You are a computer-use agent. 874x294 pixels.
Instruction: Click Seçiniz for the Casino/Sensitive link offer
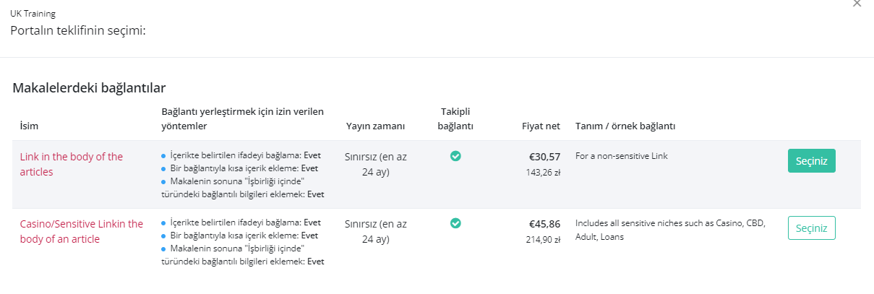(x=811, y=228)
